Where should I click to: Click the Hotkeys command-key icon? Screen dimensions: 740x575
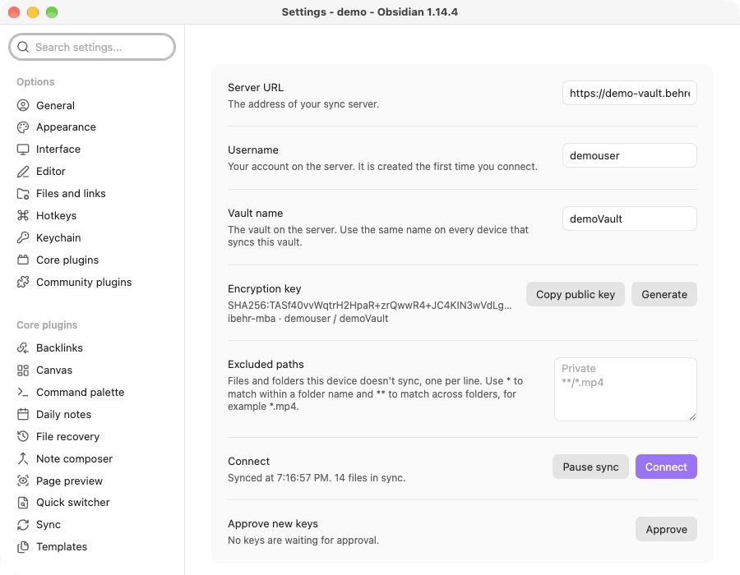(23, 216)
